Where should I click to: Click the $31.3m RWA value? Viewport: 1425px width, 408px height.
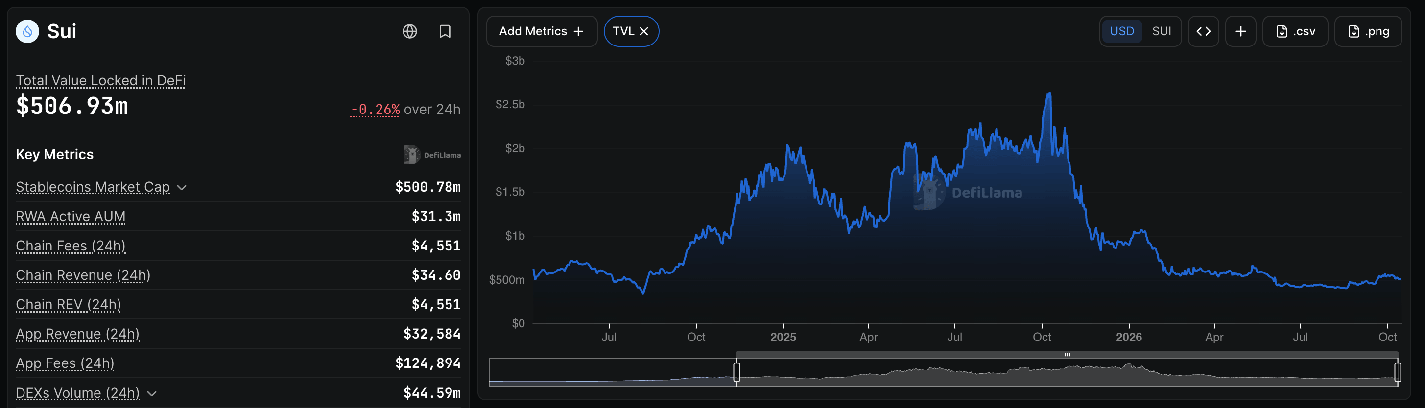[x=436, y=217]
